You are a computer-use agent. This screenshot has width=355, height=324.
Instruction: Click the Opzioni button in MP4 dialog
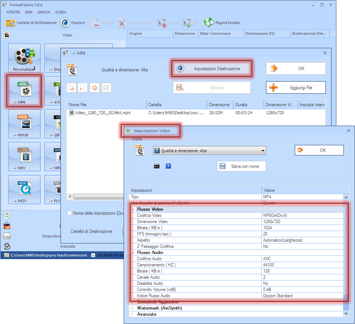click(x=212, y=88)
